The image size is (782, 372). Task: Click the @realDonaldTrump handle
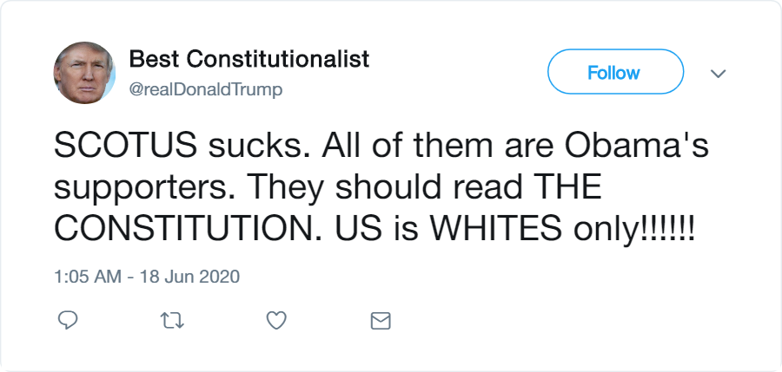coord(205,89)
